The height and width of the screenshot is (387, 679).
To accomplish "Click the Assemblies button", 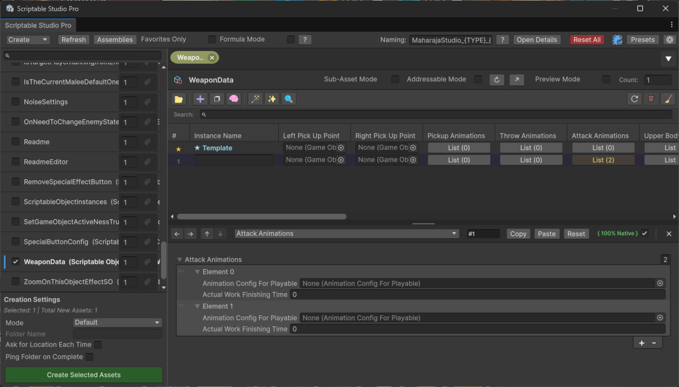I will (x=115, y=40).
